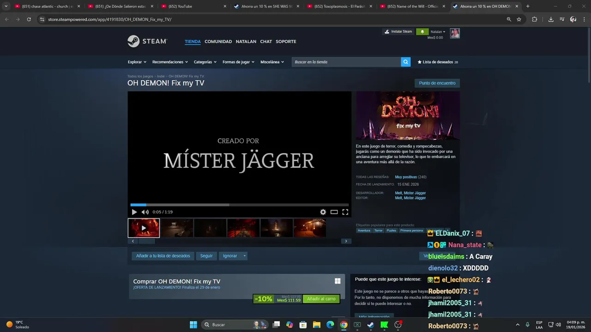Viewport: 591px width, 332px height.
Task: Open Microsoft Edge in taskbar
Action: coord(330,325)
